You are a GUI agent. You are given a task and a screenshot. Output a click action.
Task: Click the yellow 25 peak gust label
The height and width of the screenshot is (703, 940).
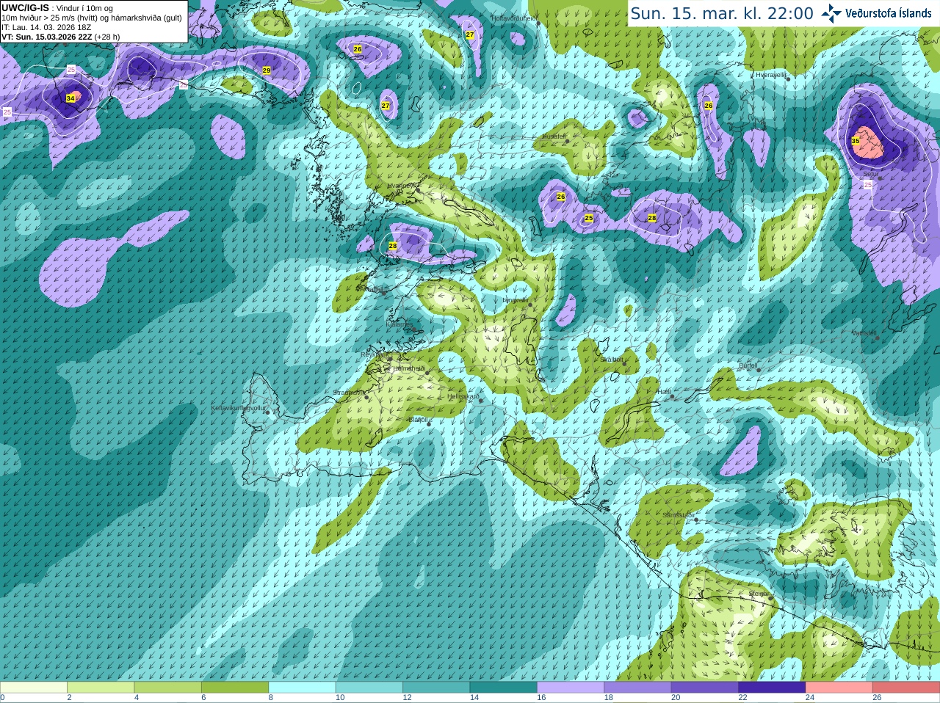point(589,219)
